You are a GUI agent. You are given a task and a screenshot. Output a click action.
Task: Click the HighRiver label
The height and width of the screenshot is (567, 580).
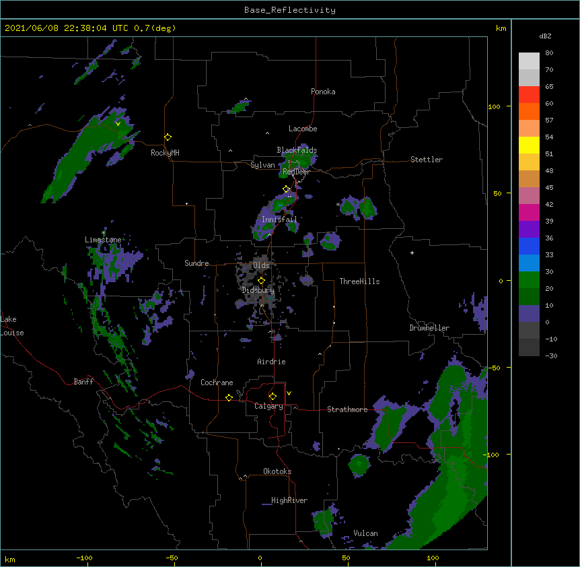(x=289, y=500)
